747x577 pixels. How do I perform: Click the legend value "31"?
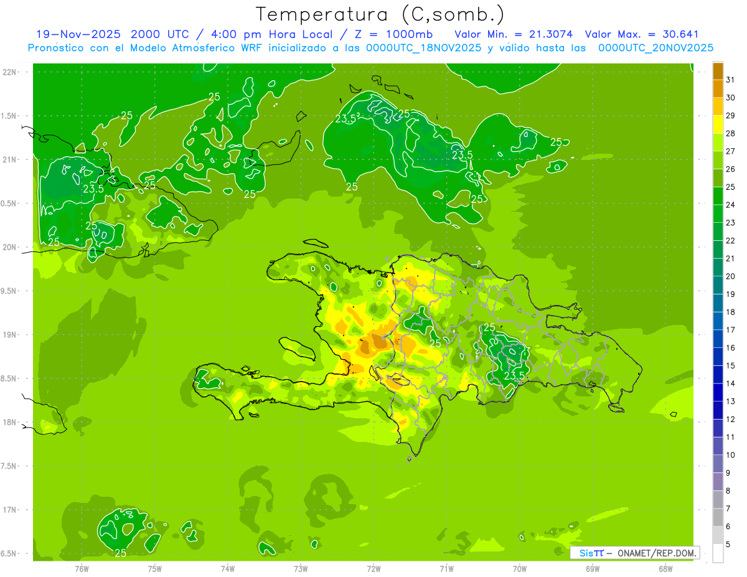coord(731,80)
